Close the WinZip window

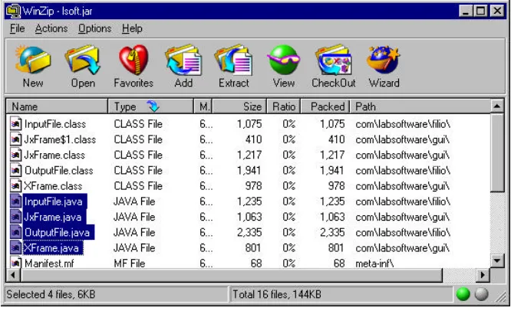[497, 11]
